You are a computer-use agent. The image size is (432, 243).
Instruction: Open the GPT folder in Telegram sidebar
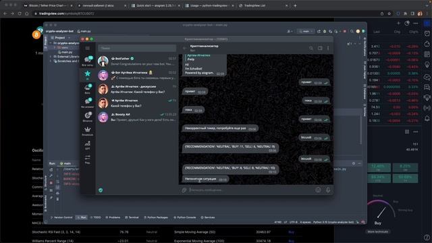(87, 145)
